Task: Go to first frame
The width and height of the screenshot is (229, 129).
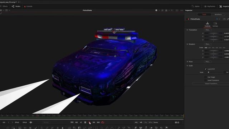Action: click(x=72, y=122)
